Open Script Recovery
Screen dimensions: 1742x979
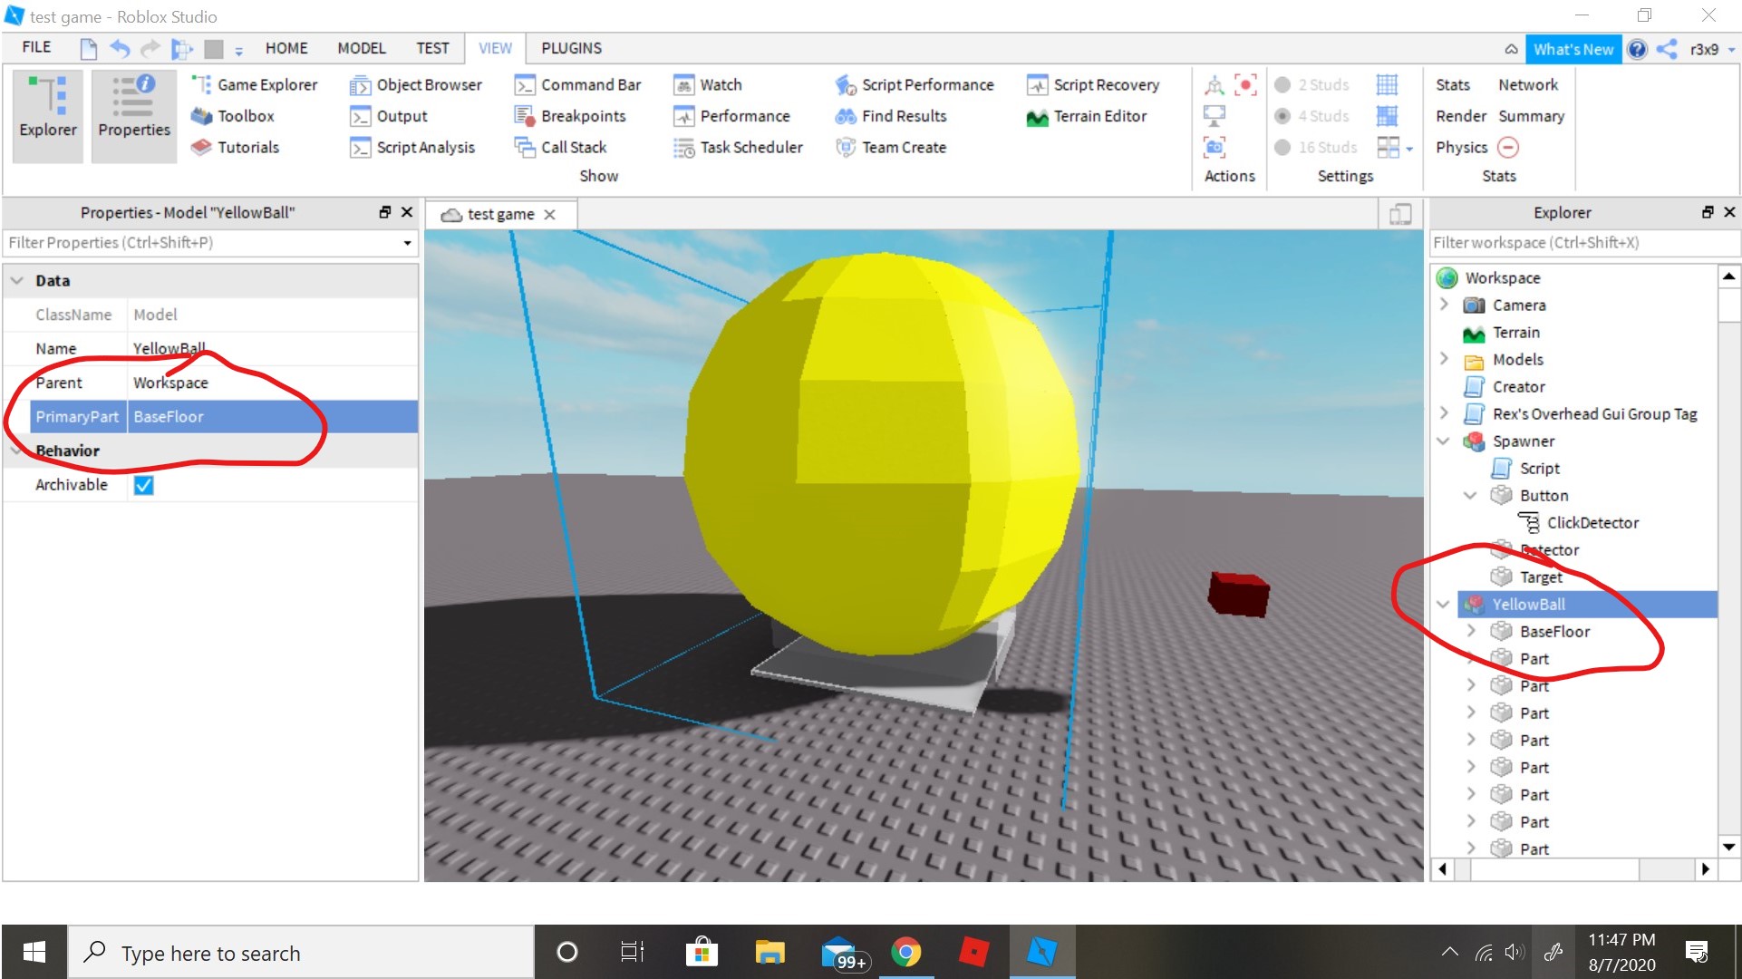[1093, 84]
